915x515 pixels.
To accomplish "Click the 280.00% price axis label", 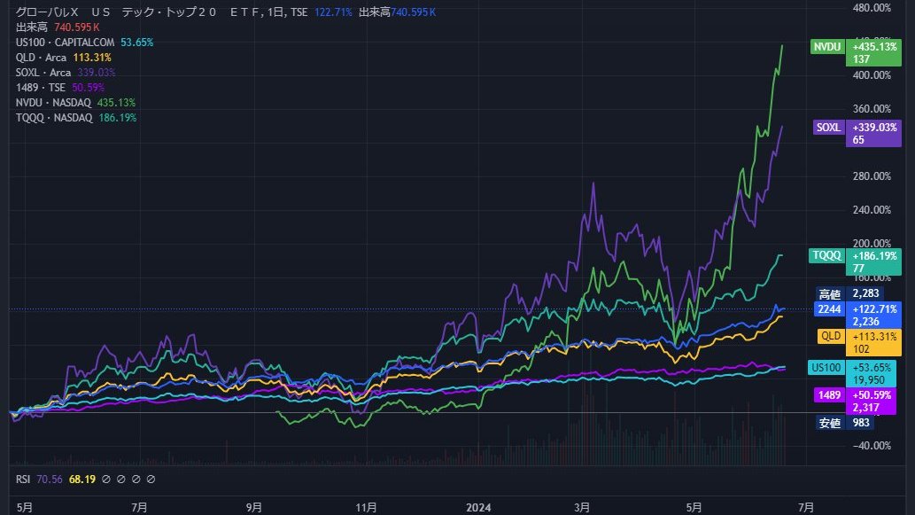I will pyautogui.click(x=872, y=176).
